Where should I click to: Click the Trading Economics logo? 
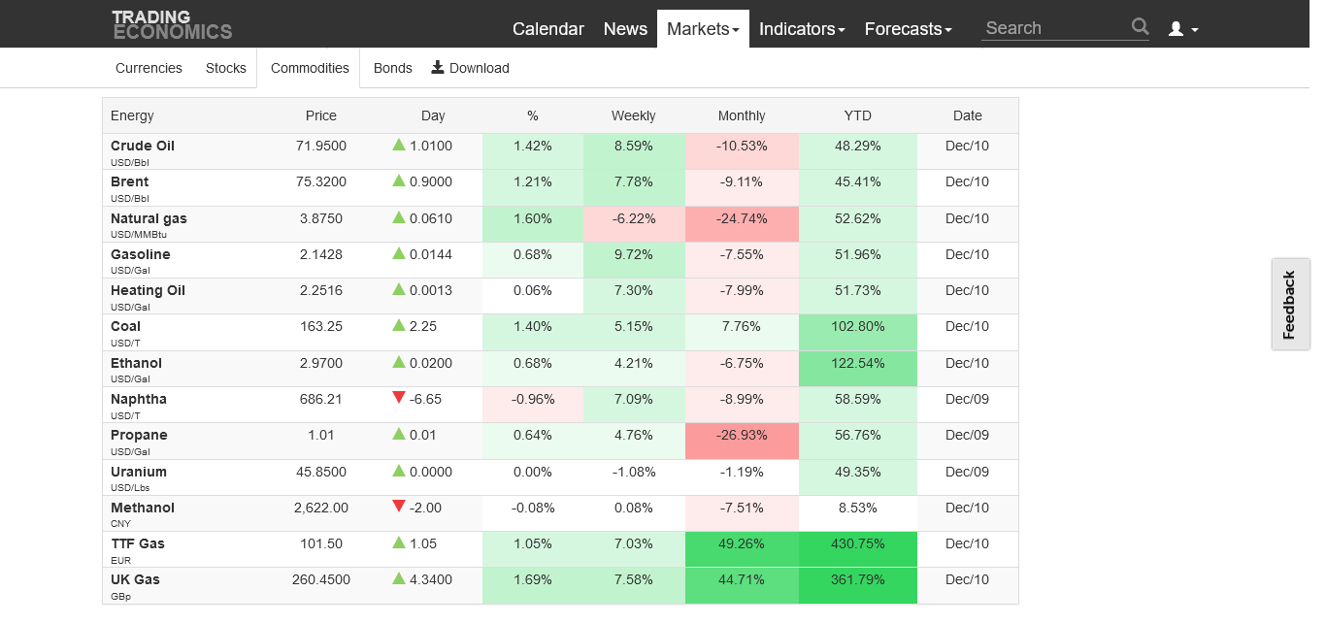tap(172, 25)
